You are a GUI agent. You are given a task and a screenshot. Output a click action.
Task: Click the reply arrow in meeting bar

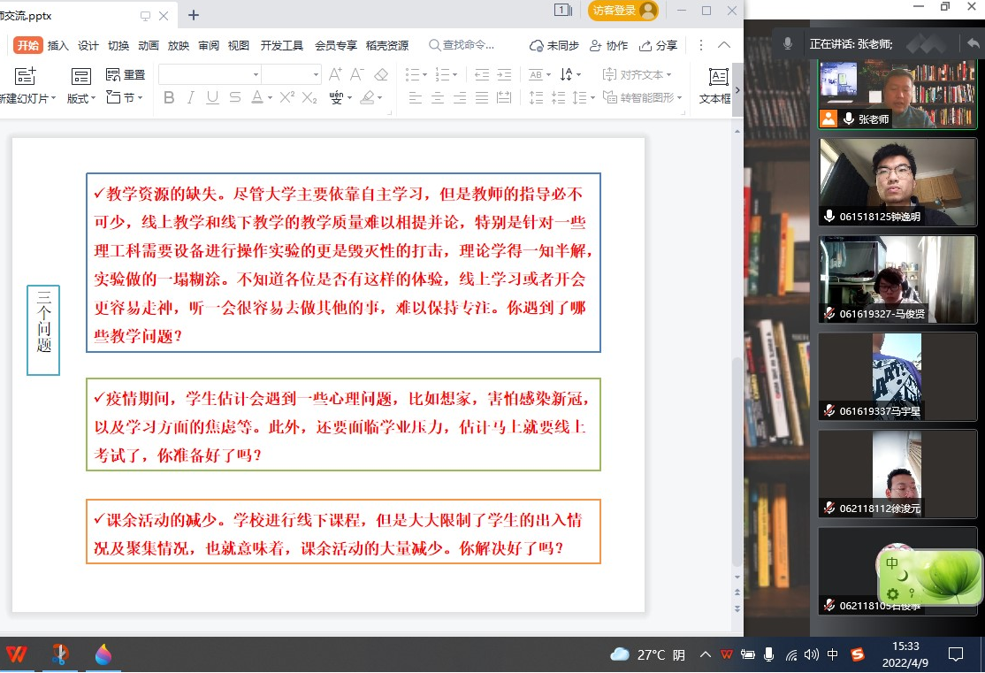click(x=973, y=43)
